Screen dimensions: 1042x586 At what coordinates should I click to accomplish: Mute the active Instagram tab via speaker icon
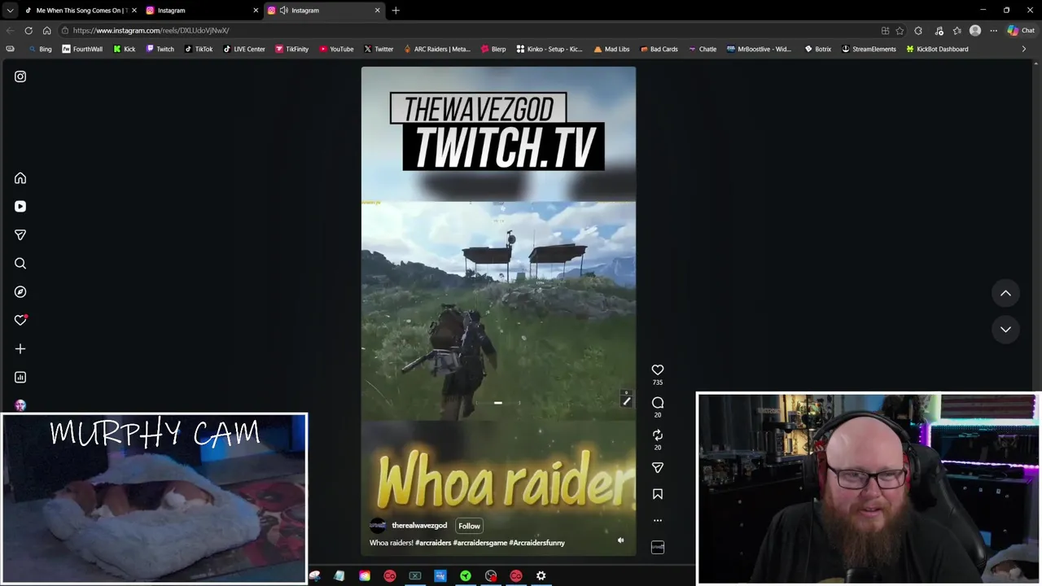point(283,11)
